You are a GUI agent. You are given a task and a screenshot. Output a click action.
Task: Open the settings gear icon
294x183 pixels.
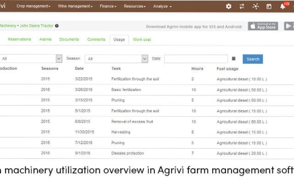pos(228,6)
